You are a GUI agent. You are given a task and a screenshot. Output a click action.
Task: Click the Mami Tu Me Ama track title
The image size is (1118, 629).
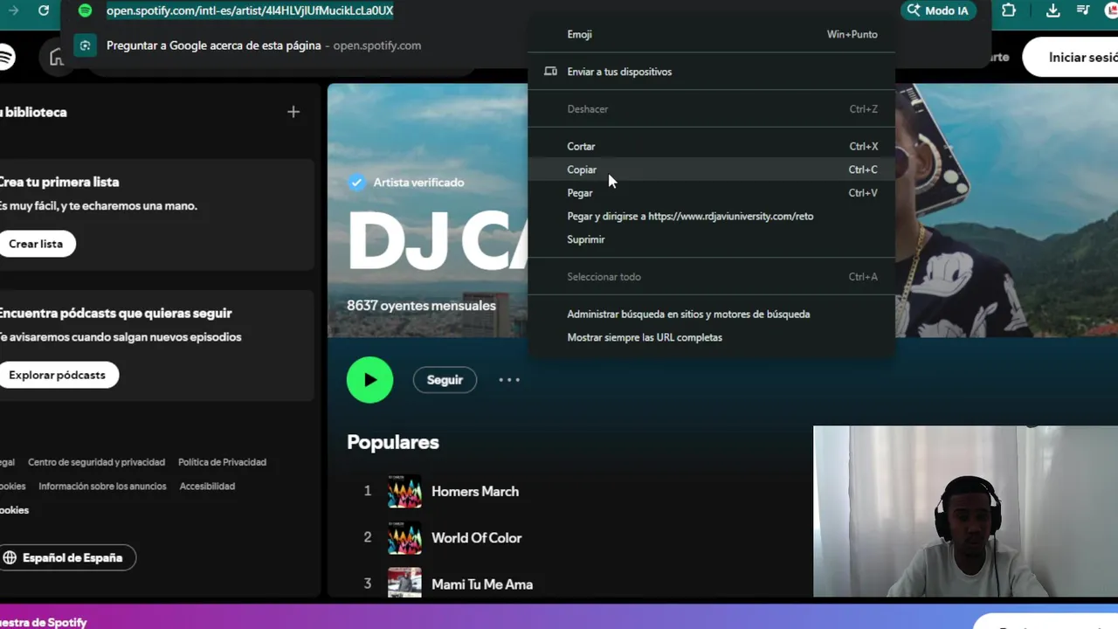pos(482,584)
